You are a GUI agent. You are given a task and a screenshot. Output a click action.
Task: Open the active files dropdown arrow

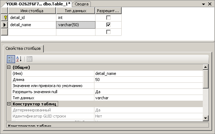click(x=204, y=4)
